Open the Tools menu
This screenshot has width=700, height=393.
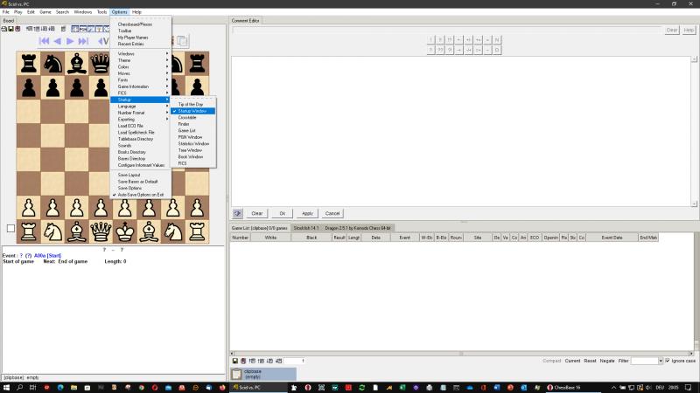coord(101,12)
